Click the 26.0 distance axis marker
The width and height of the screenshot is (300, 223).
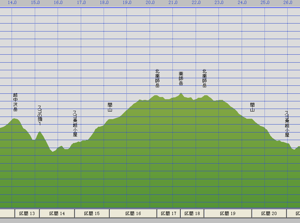pyautogui.click(x=288, y=3)
